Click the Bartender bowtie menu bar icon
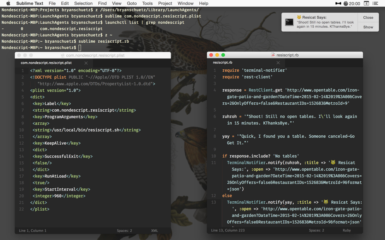Viewport: 385px width, 240px height. 338,3
